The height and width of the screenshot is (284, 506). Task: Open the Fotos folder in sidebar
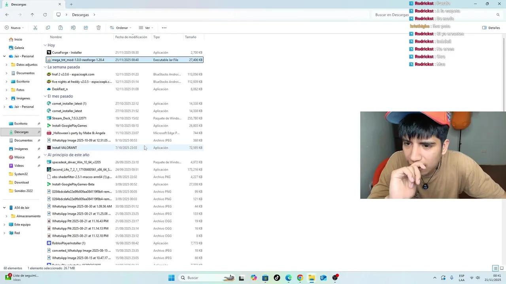pos(20,90)
